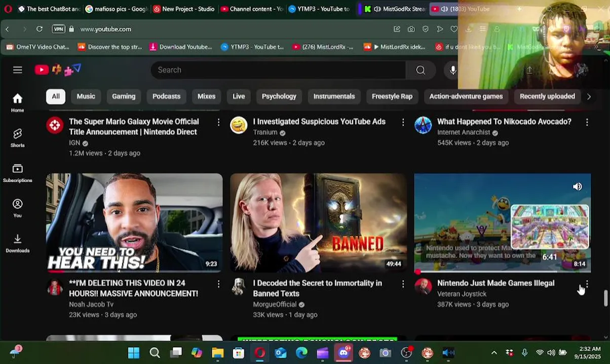Open Home in the YouTube sidebar
Screen dimensions: 610x364
click(x=17, y=103)
